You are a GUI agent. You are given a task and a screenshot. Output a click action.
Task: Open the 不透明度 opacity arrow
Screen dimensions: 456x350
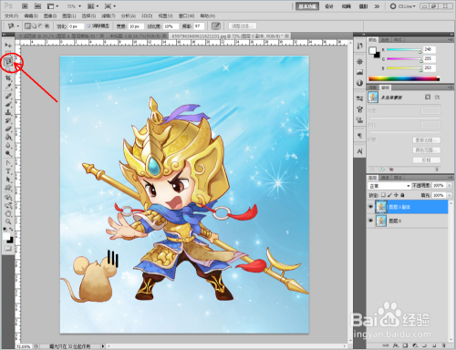450,185
